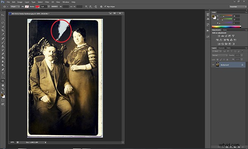Click the shape Fill color swatch

coord(27,7)
